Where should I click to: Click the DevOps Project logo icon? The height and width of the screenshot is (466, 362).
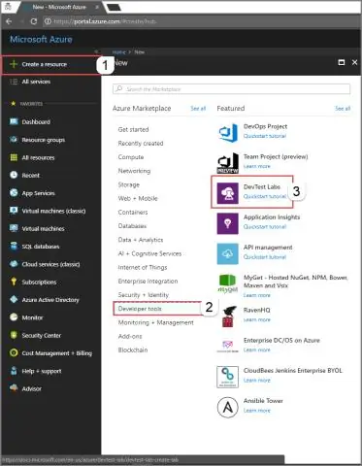tap(228, 133)
